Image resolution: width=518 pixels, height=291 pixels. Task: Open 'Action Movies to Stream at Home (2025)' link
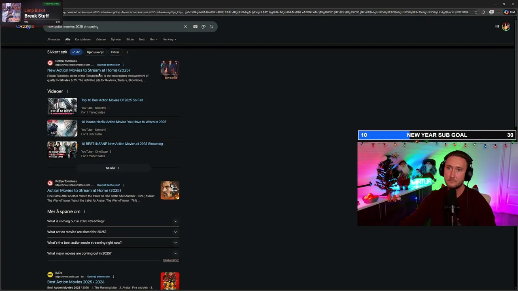[x=84, y=190]
